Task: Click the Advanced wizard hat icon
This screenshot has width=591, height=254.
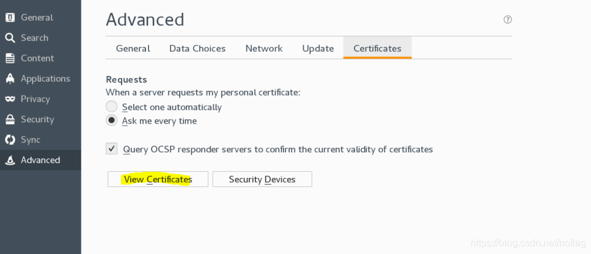Action: click(10, 160)
